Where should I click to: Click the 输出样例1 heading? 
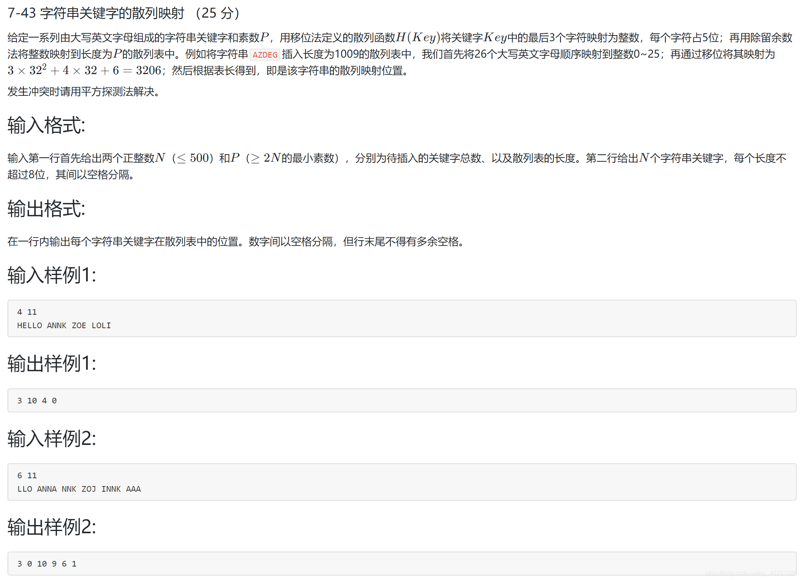(52, 363)
